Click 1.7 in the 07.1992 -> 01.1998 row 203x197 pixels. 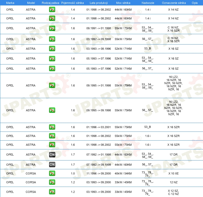pos(73,155)
